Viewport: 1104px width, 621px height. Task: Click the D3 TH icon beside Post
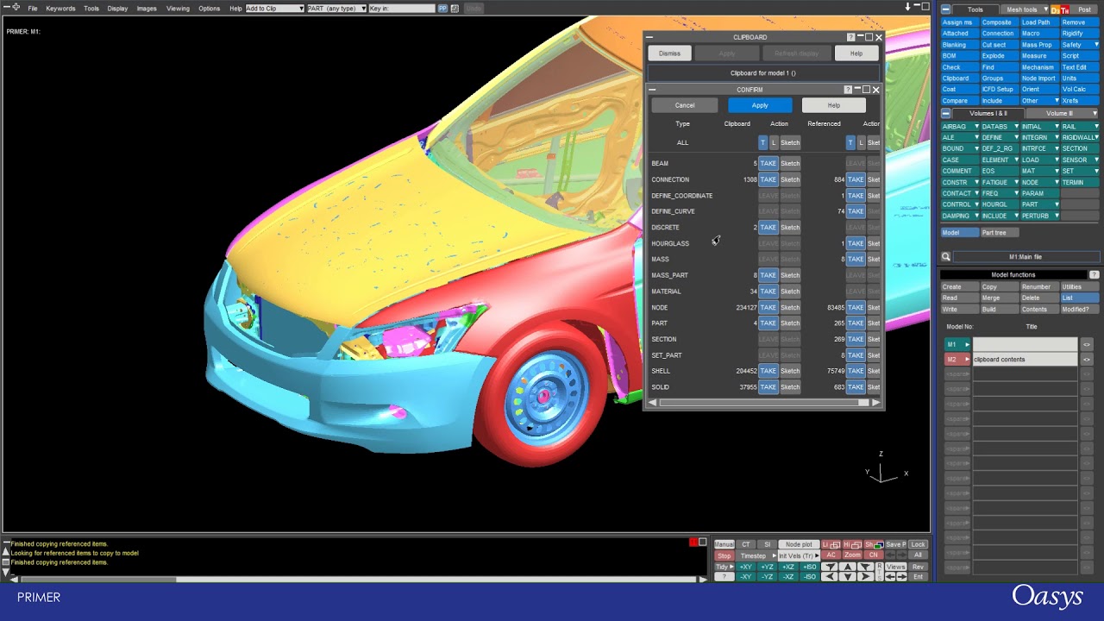1059,9
